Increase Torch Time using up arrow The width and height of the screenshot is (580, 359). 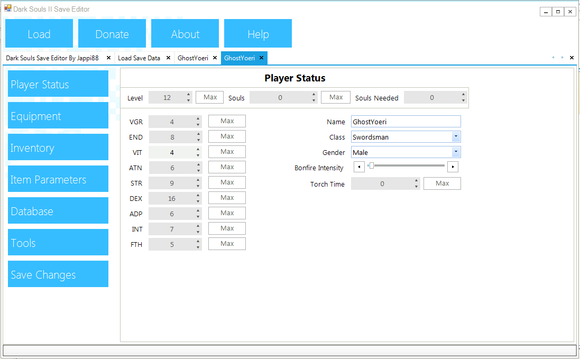tap(417, 180)
